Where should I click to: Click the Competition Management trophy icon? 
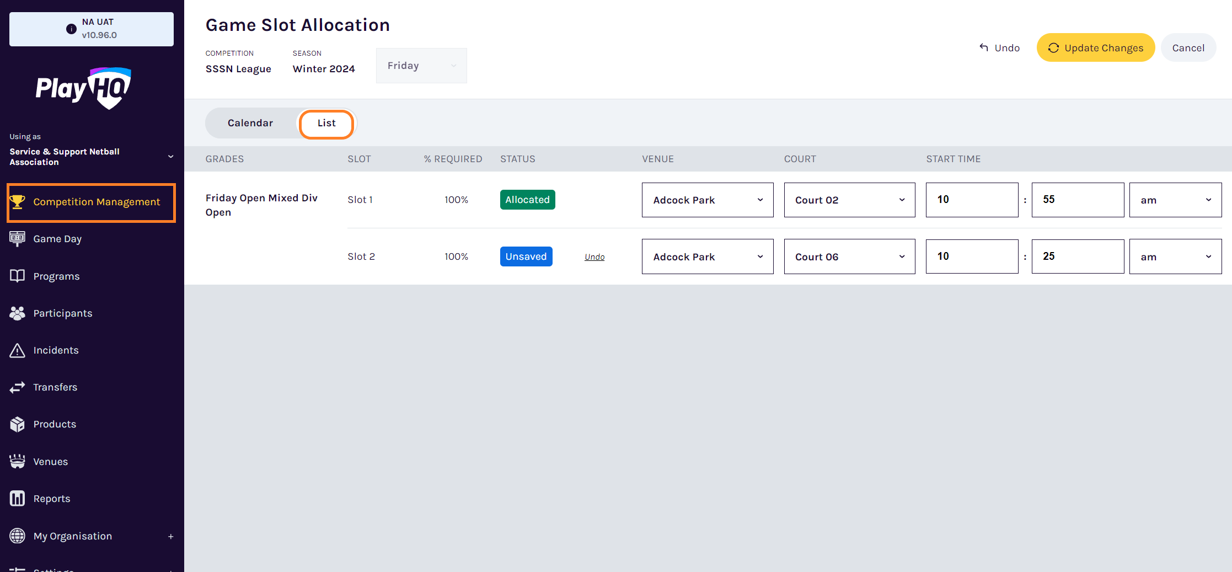(x=17, y=202)
